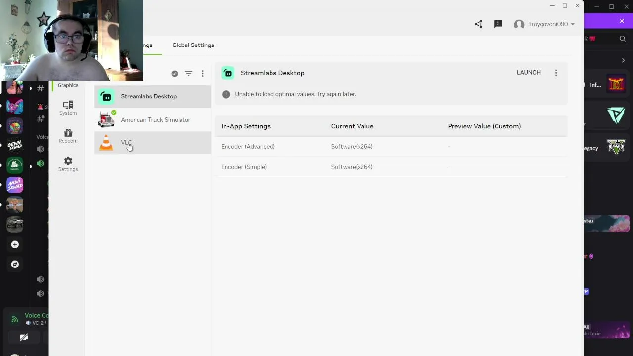Viewport: 633px width, 356px height.
Task: Launch Streamlabs Desktop
Action: (529, 73)
